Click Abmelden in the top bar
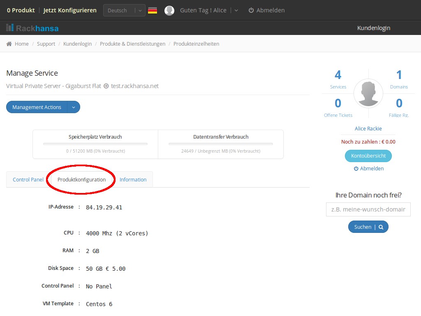The height and width of the screenshot is (316, 421). (x=266, y=10)
